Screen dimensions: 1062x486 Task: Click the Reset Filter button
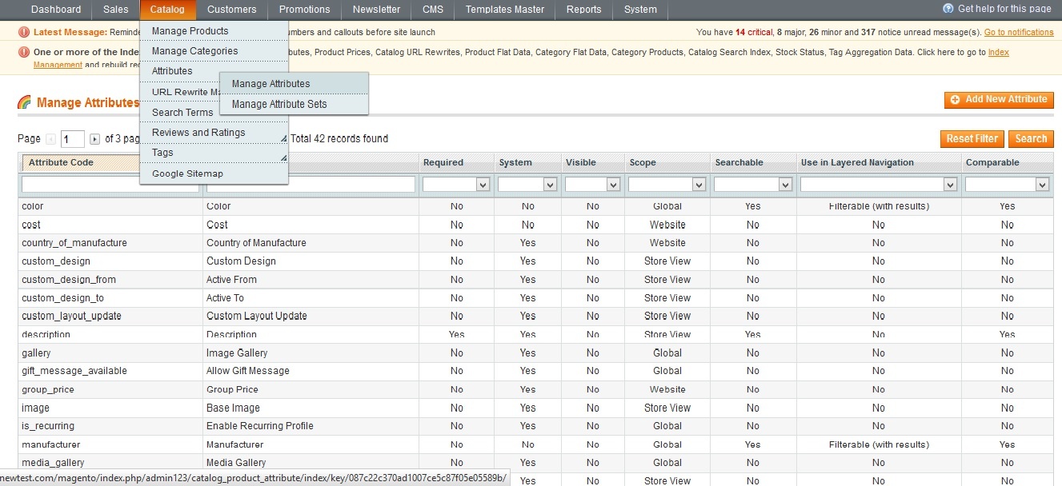click(972, 138)
